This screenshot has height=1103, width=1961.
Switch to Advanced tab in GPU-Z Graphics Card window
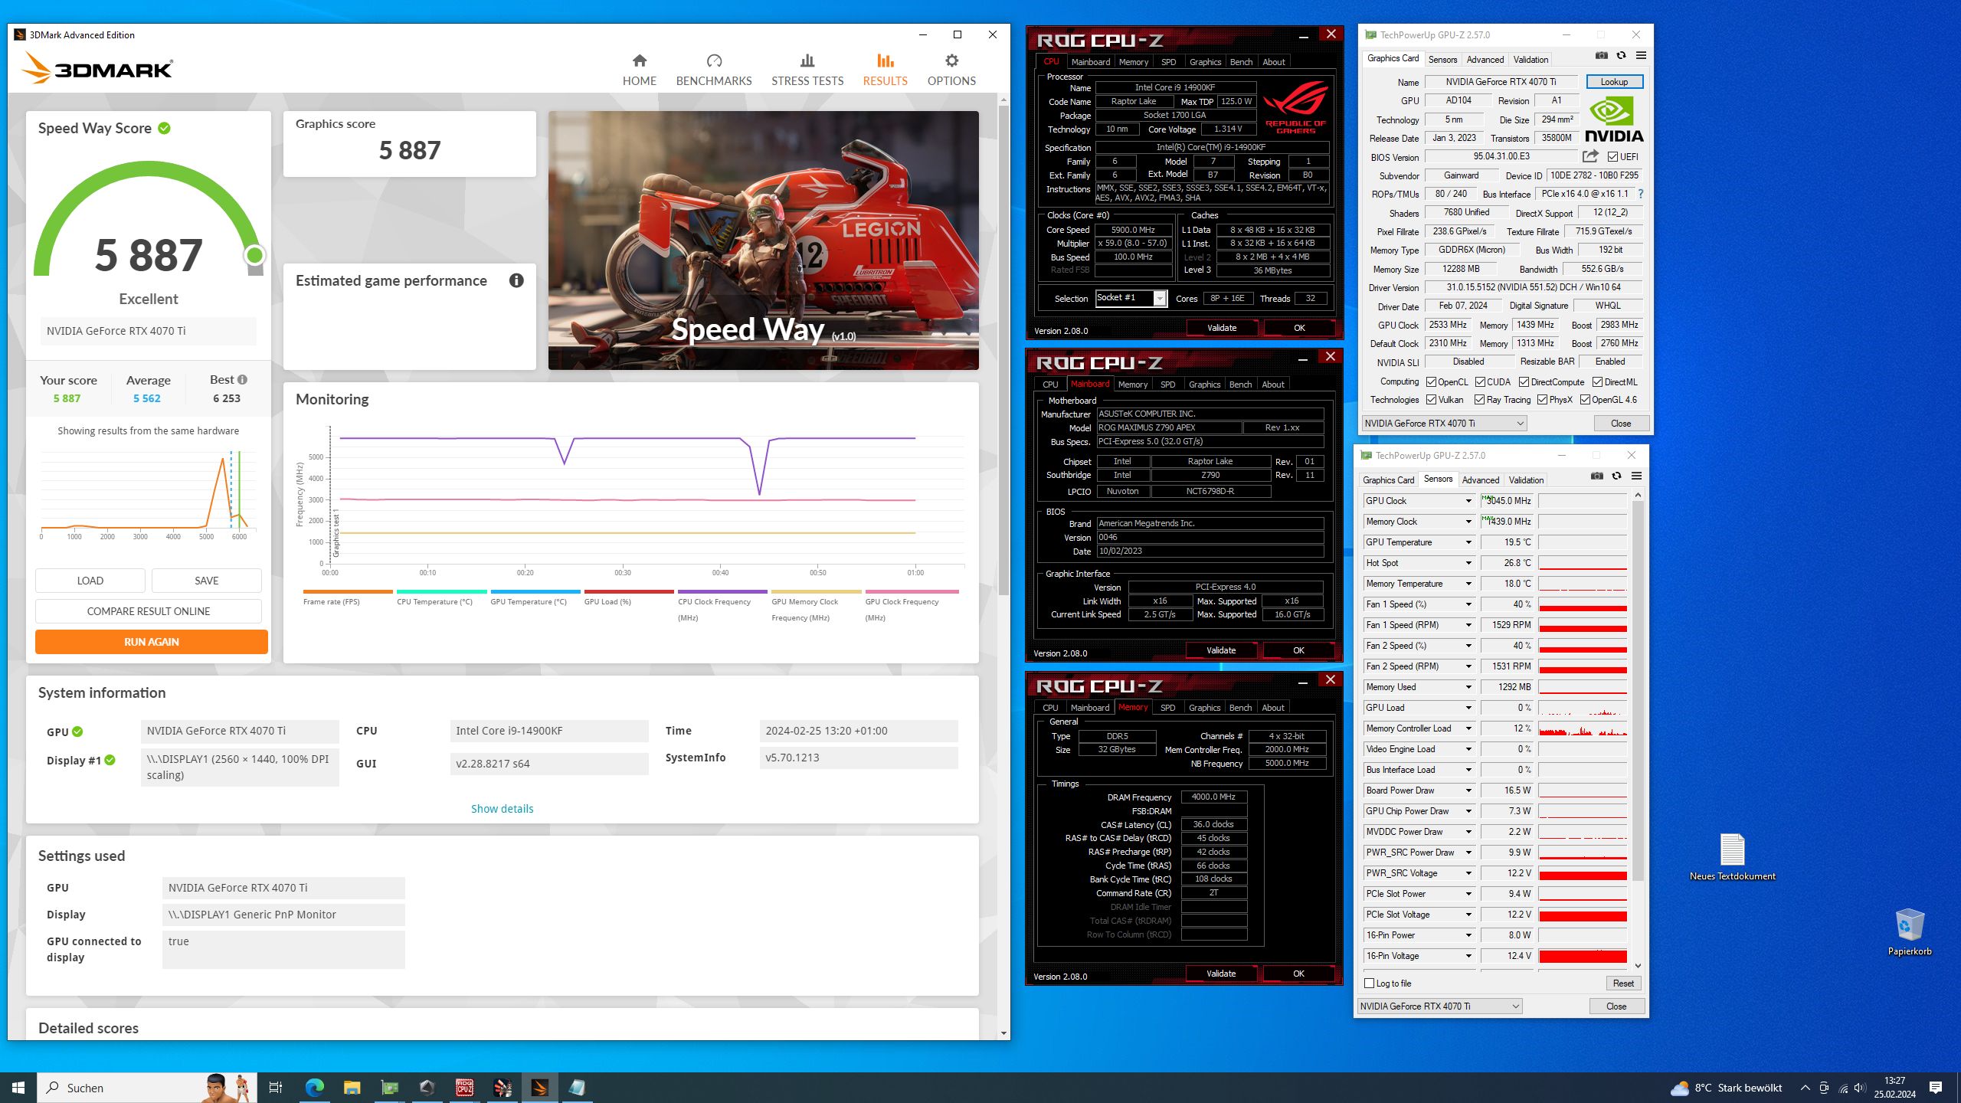coord(1485,59)
